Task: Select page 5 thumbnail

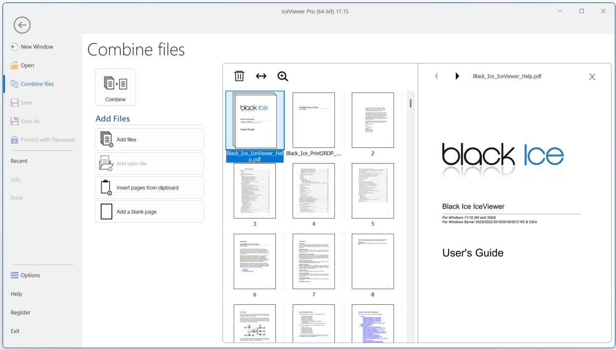Action: tap(372, 191)
